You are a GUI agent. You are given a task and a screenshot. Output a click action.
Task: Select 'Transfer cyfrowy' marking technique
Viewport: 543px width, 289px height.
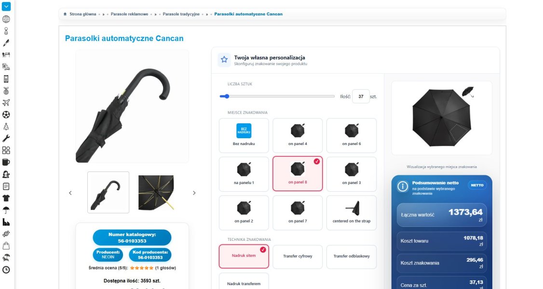pos(298,257)
